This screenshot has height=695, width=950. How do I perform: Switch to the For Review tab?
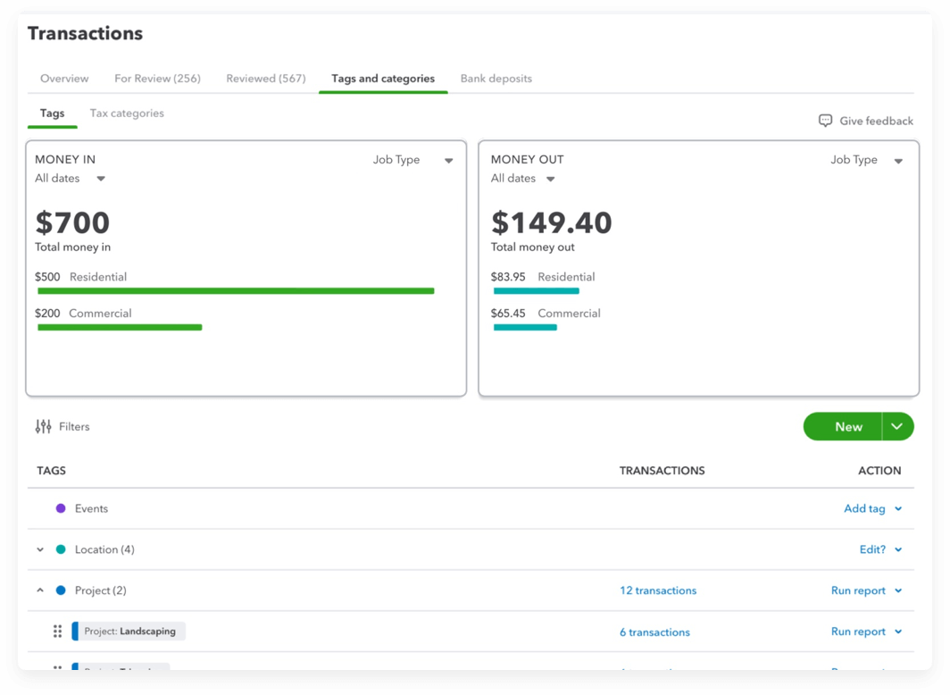point(157,79)
